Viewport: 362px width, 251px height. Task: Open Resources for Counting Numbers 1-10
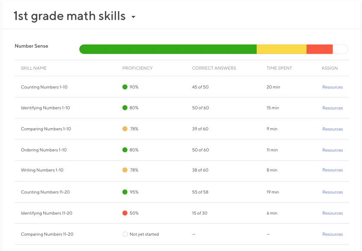332,87
